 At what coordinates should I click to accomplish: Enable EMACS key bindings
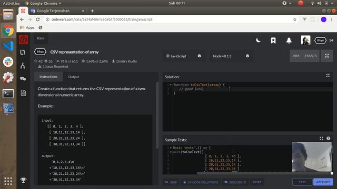point(311,56)
